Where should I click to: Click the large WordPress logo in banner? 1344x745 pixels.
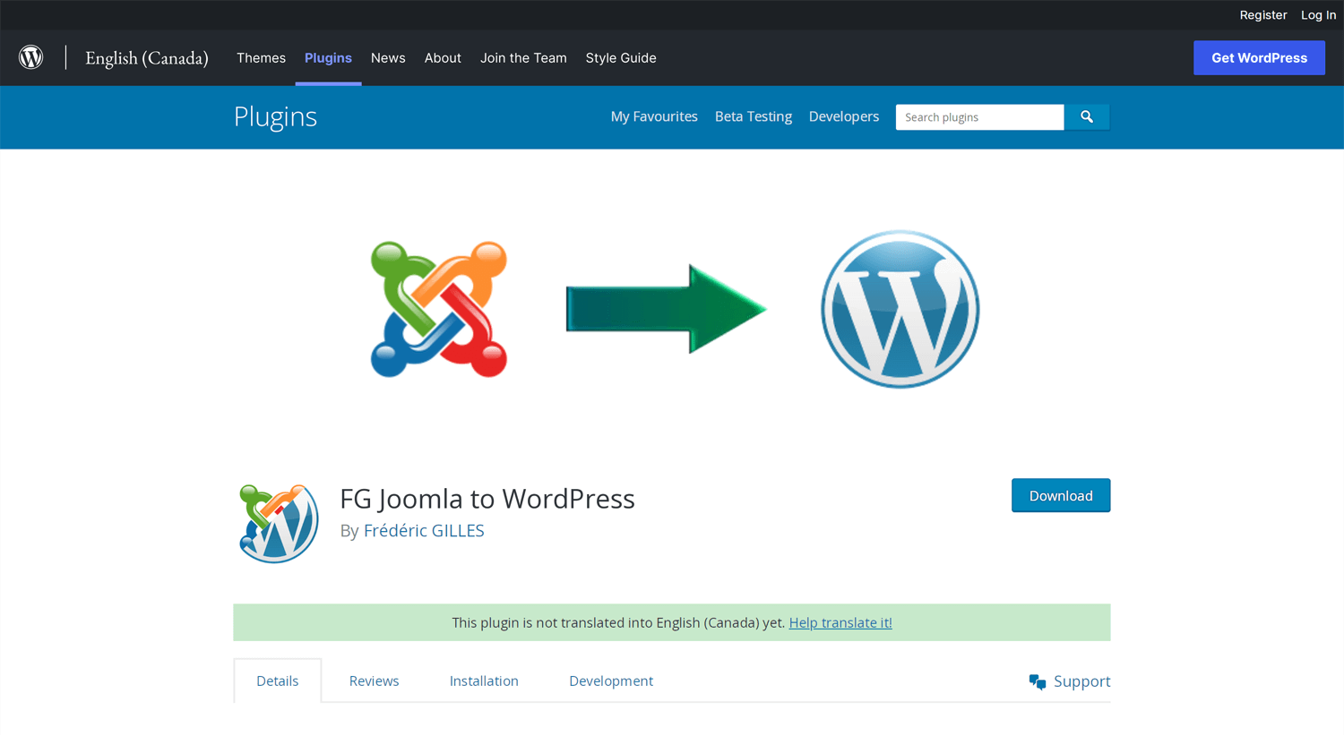[900, 309]
